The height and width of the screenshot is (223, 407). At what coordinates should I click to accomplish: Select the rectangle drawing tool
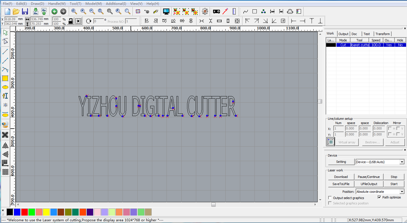point(5,78)
